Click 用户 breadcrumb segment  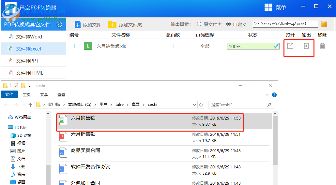click(103, 104)
